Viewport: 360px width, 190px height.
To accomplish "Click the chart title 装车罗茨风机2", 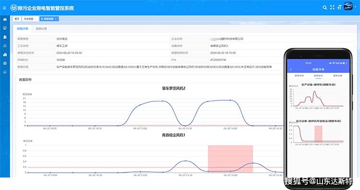I will pos(174,88).
